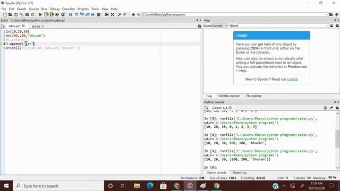Viewport: 340px width, 191px height.
Task: Start debugging the file
Action: pyautogui.click(x=71, y=14)
